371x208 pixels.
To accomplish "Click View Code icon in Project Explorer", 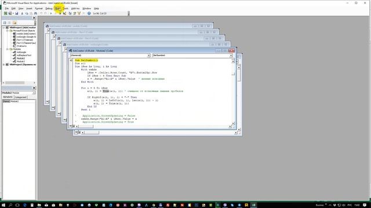I will click(5, 23).
